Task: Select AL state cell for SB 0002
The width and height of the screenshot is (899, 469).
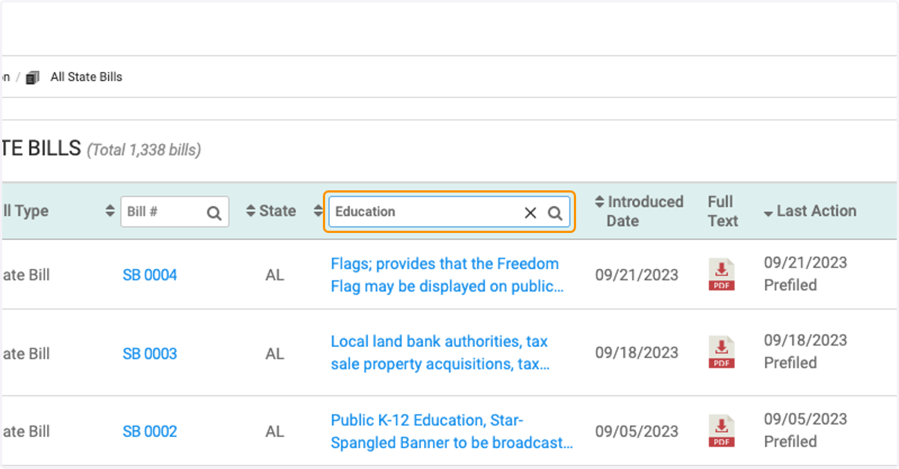Action: [x=275, y=432]
